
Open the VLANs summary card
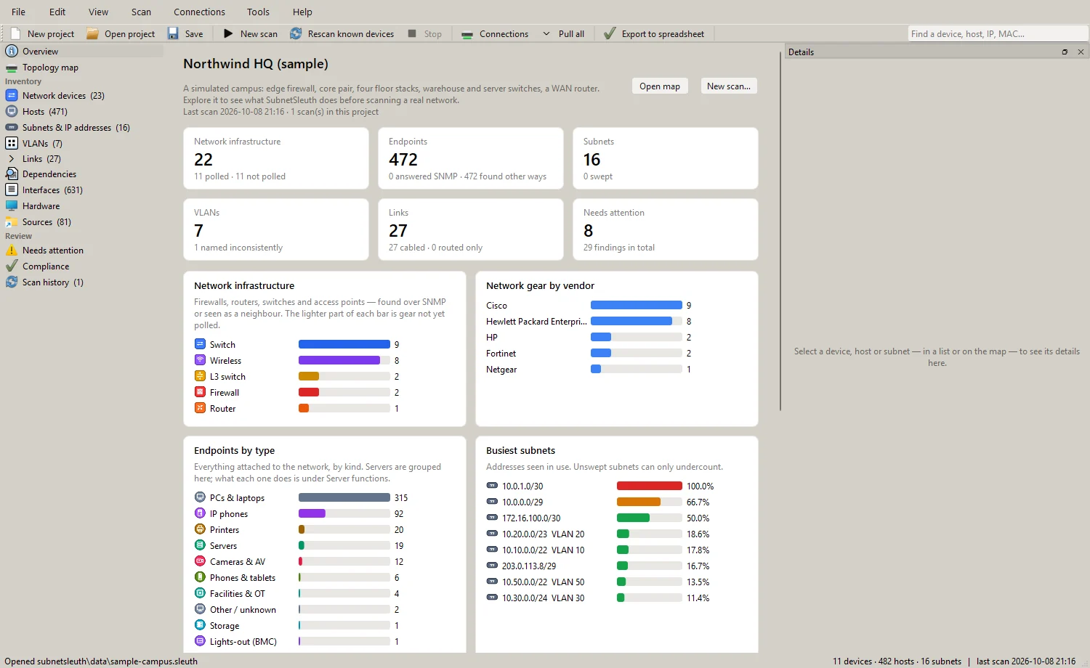pos(276,229)
